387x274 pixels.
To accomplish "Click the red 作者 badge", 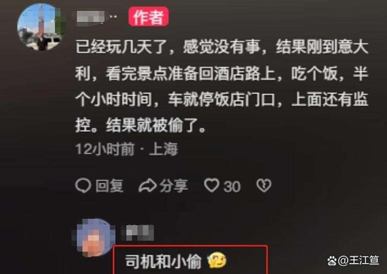I will (148, 17).
